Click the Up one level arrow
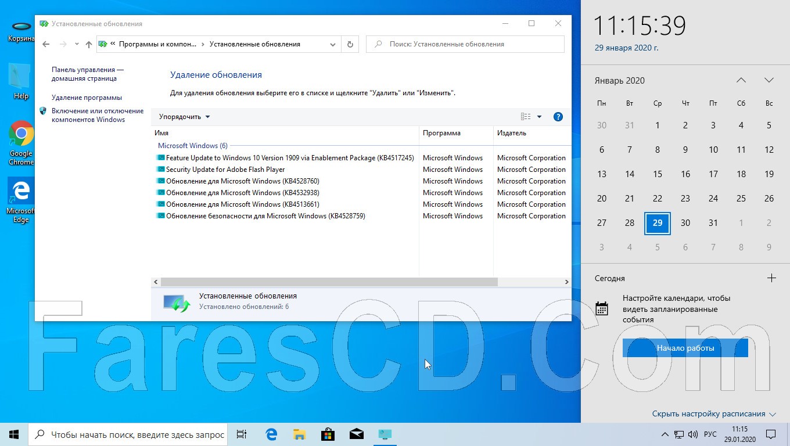The width and height of the screenshot is (790, 446). 88,44
